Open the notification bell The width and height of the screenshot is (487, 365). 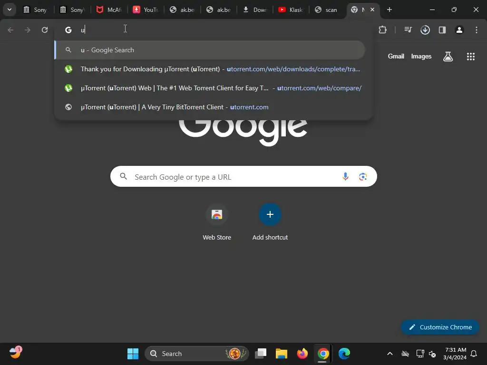[x=474, y=354]
